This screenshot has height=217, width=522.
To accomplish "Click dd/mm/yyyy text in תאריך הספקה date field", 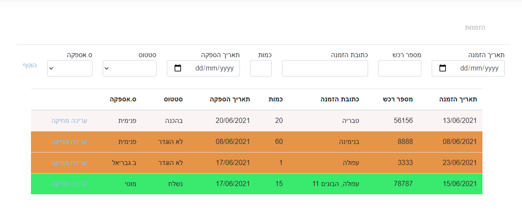I will point(214,68).
